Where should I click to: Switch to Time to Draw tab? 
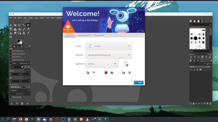point(99,35)
